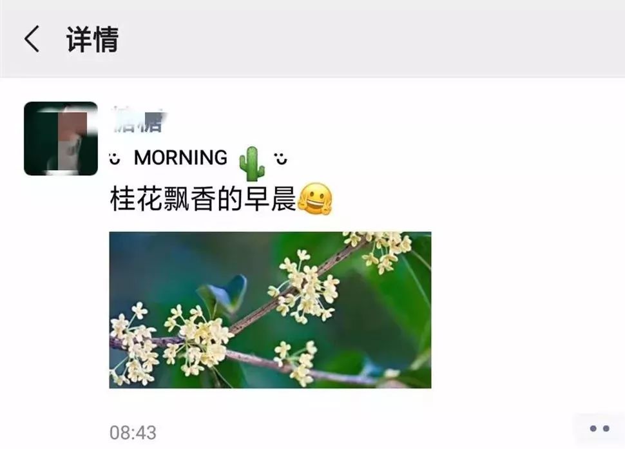Tap the 桂花 characters in the caption

tap(137, 199)
